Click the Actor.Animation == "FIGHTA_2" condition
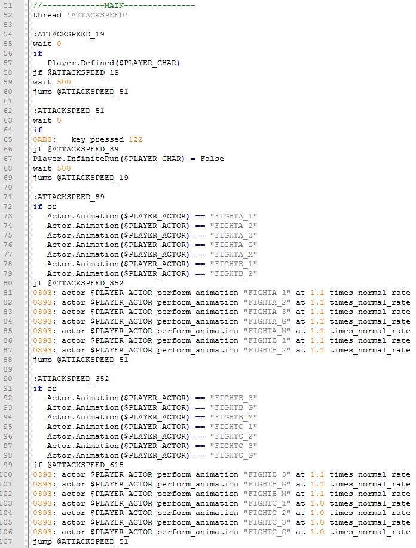Screen dimensions: 416x548 click(152, 226)
